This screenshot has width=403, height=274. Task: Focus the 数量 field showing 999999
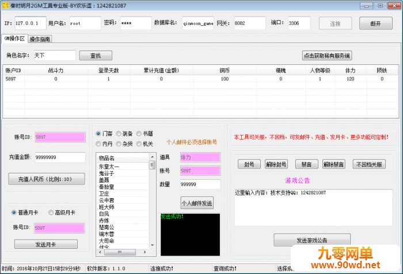pos(200,184)
